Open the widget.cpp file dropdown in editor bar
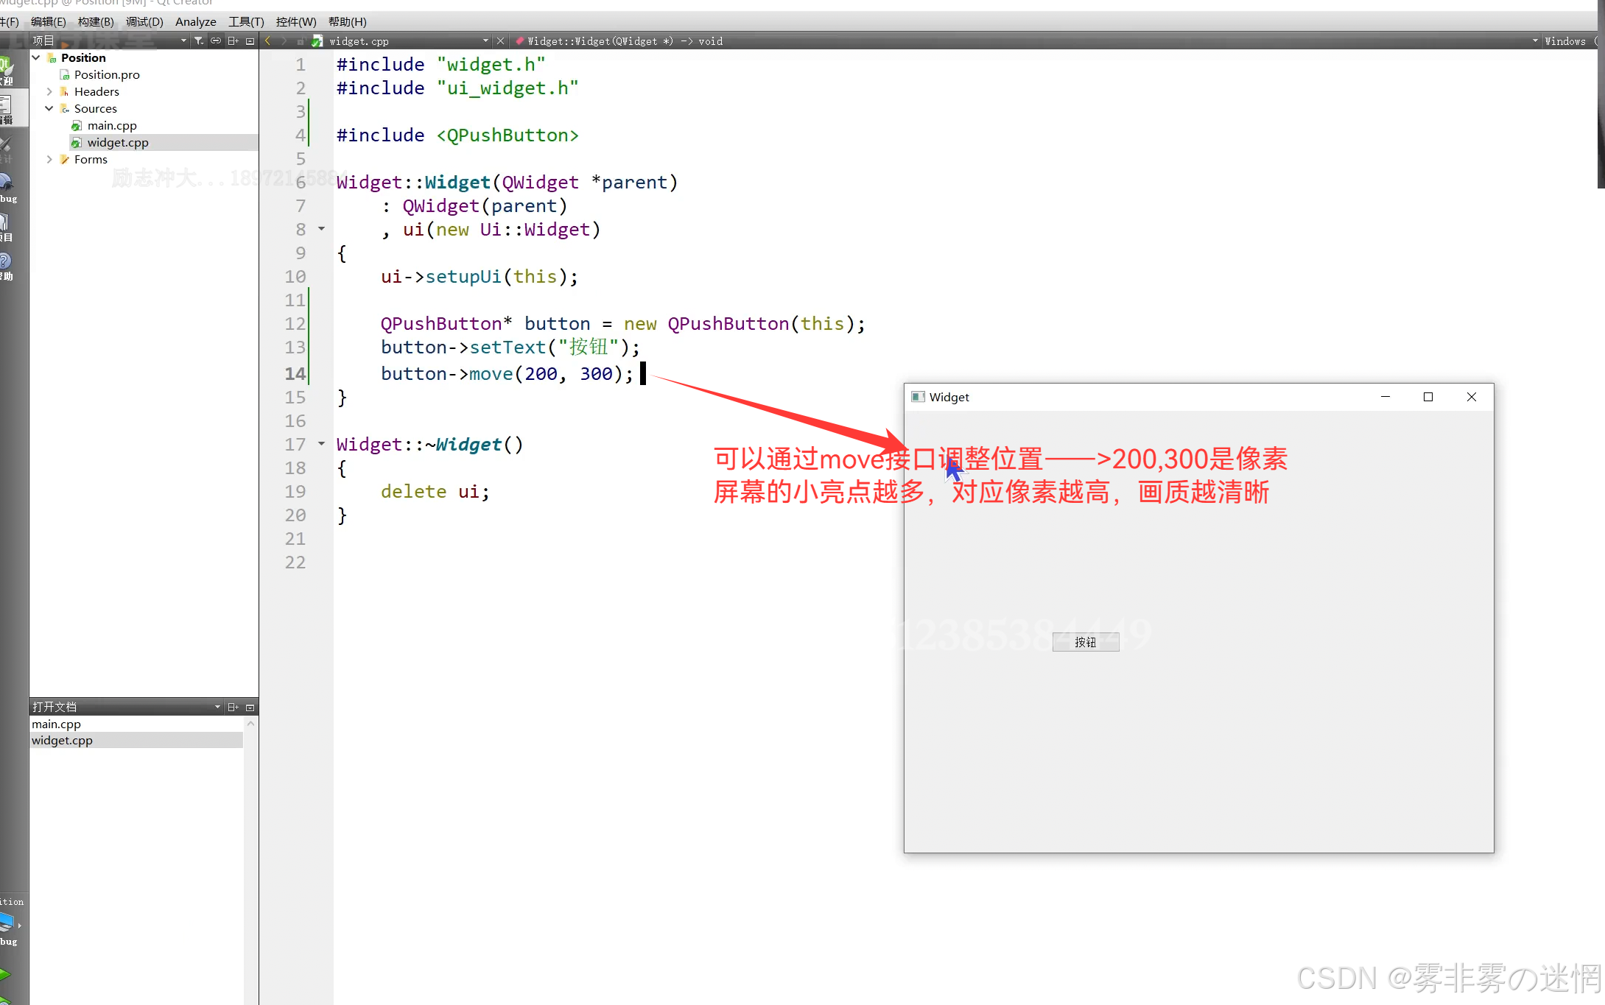 [x=485, y=41]
